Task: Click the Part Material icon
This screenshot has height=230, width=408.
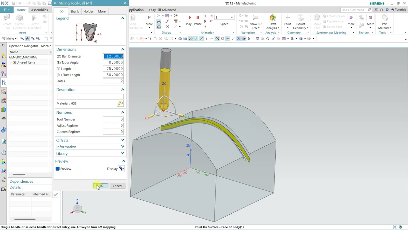Action: coord(385,18)
